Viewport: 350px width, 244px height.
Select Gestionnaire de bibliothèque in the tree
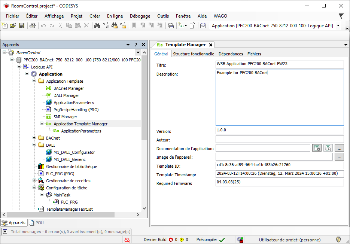[x=71, y=167]
